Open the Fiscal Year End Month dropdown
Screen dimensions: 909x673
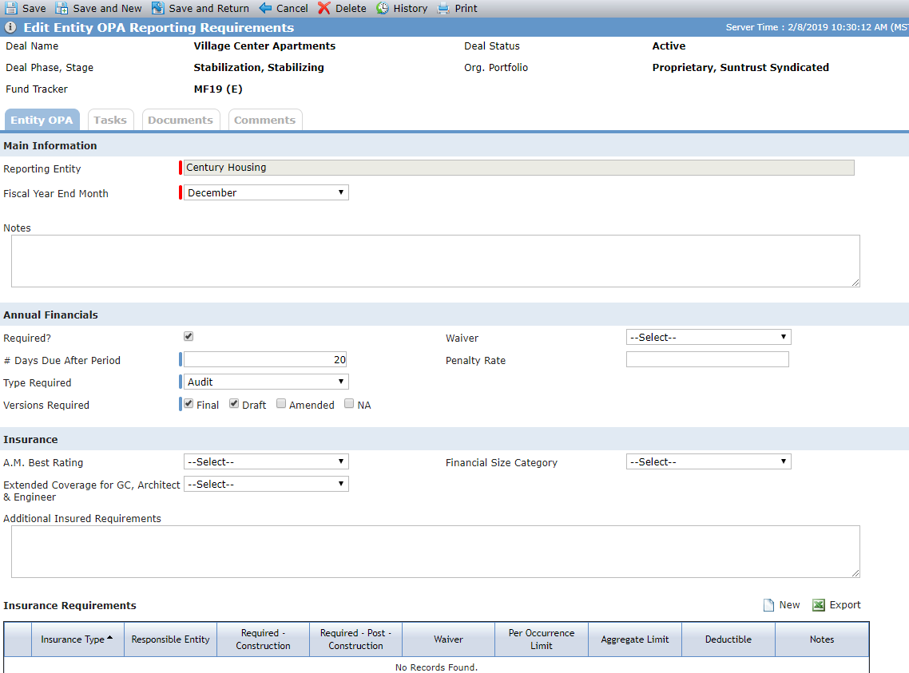click(x=266, y=192)
